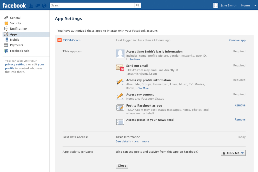The width and height of the screenshot is (258, 172).
Task: Expand See More under profile information
Action: 143,88
